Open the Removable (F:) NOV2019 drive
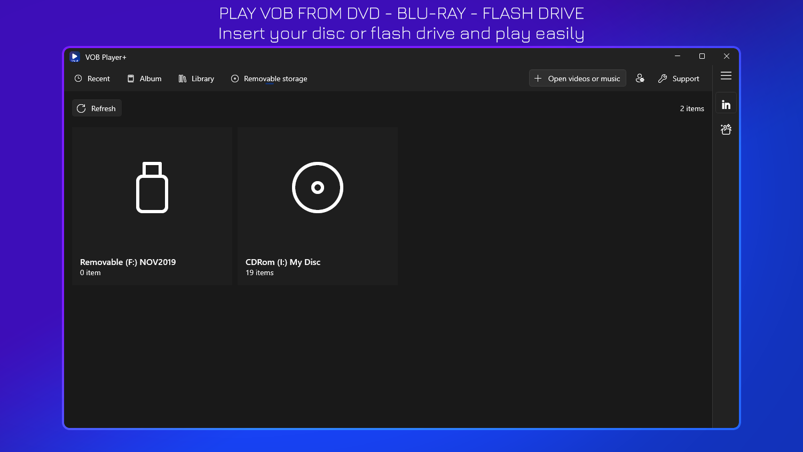The image size is (803, 452). [152, 206]
